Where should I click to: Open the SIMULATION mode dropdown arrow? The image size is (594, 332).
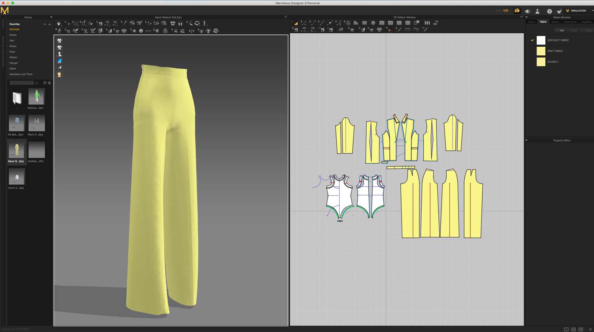(x=592, y=11)
